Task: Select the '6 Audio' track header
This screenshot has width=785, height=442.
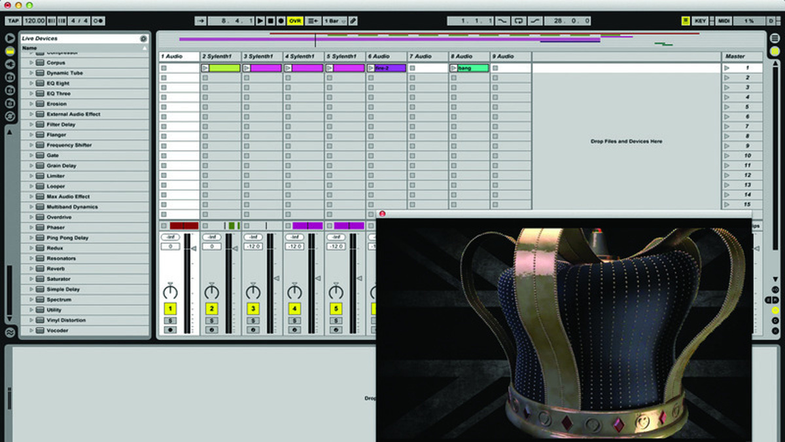Action: (x=386, y=56)
